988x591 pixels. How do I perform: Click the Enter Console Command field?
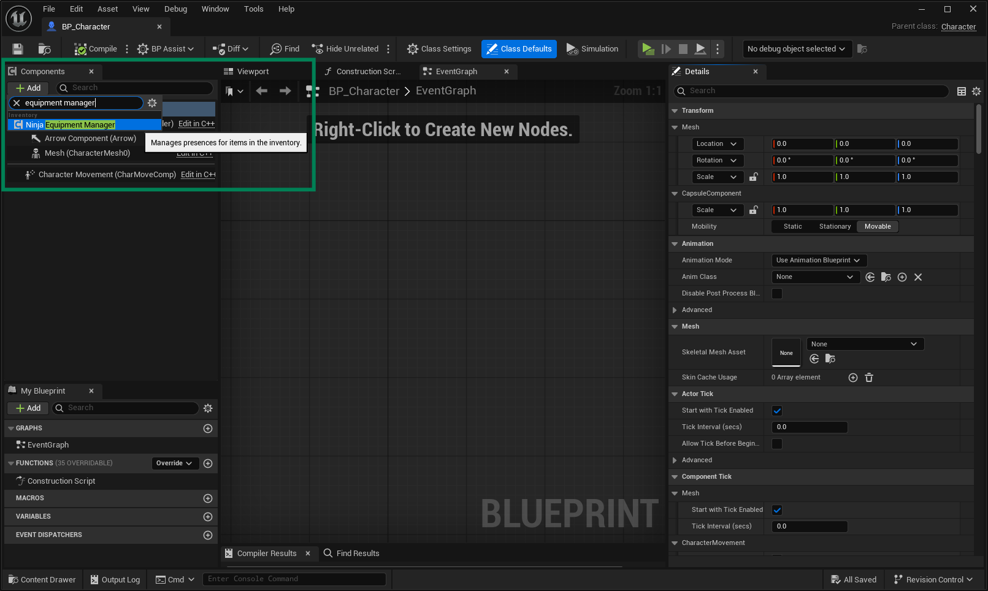[294, 579]
